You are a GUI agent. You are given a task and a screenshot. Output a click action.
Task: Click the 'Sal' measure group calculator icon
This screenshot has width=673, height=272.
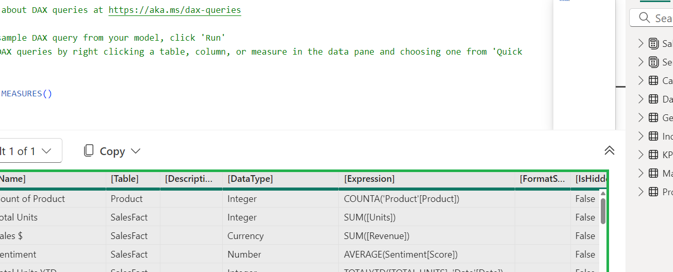(x=653, y=43)
